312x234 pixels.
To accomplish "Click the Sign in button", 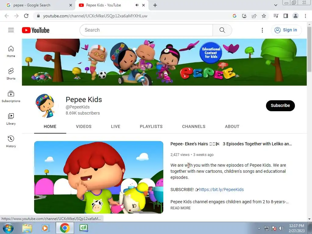I will click(286, 30).
